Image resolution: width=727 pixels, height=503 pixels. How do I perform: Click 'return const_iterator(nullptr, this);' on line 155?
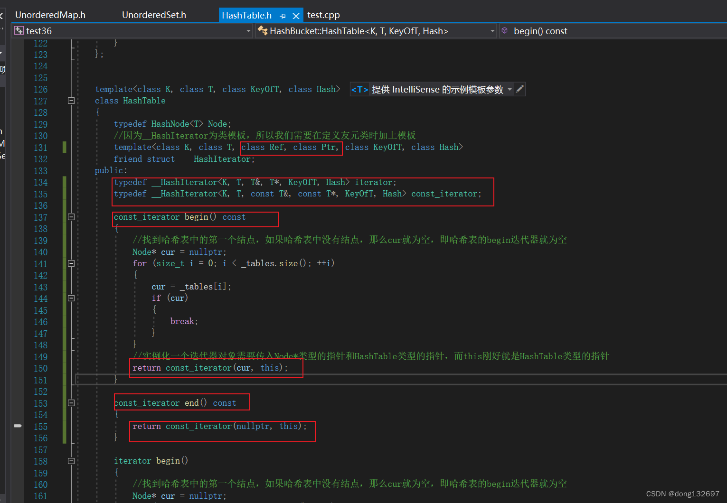point(220,426)
